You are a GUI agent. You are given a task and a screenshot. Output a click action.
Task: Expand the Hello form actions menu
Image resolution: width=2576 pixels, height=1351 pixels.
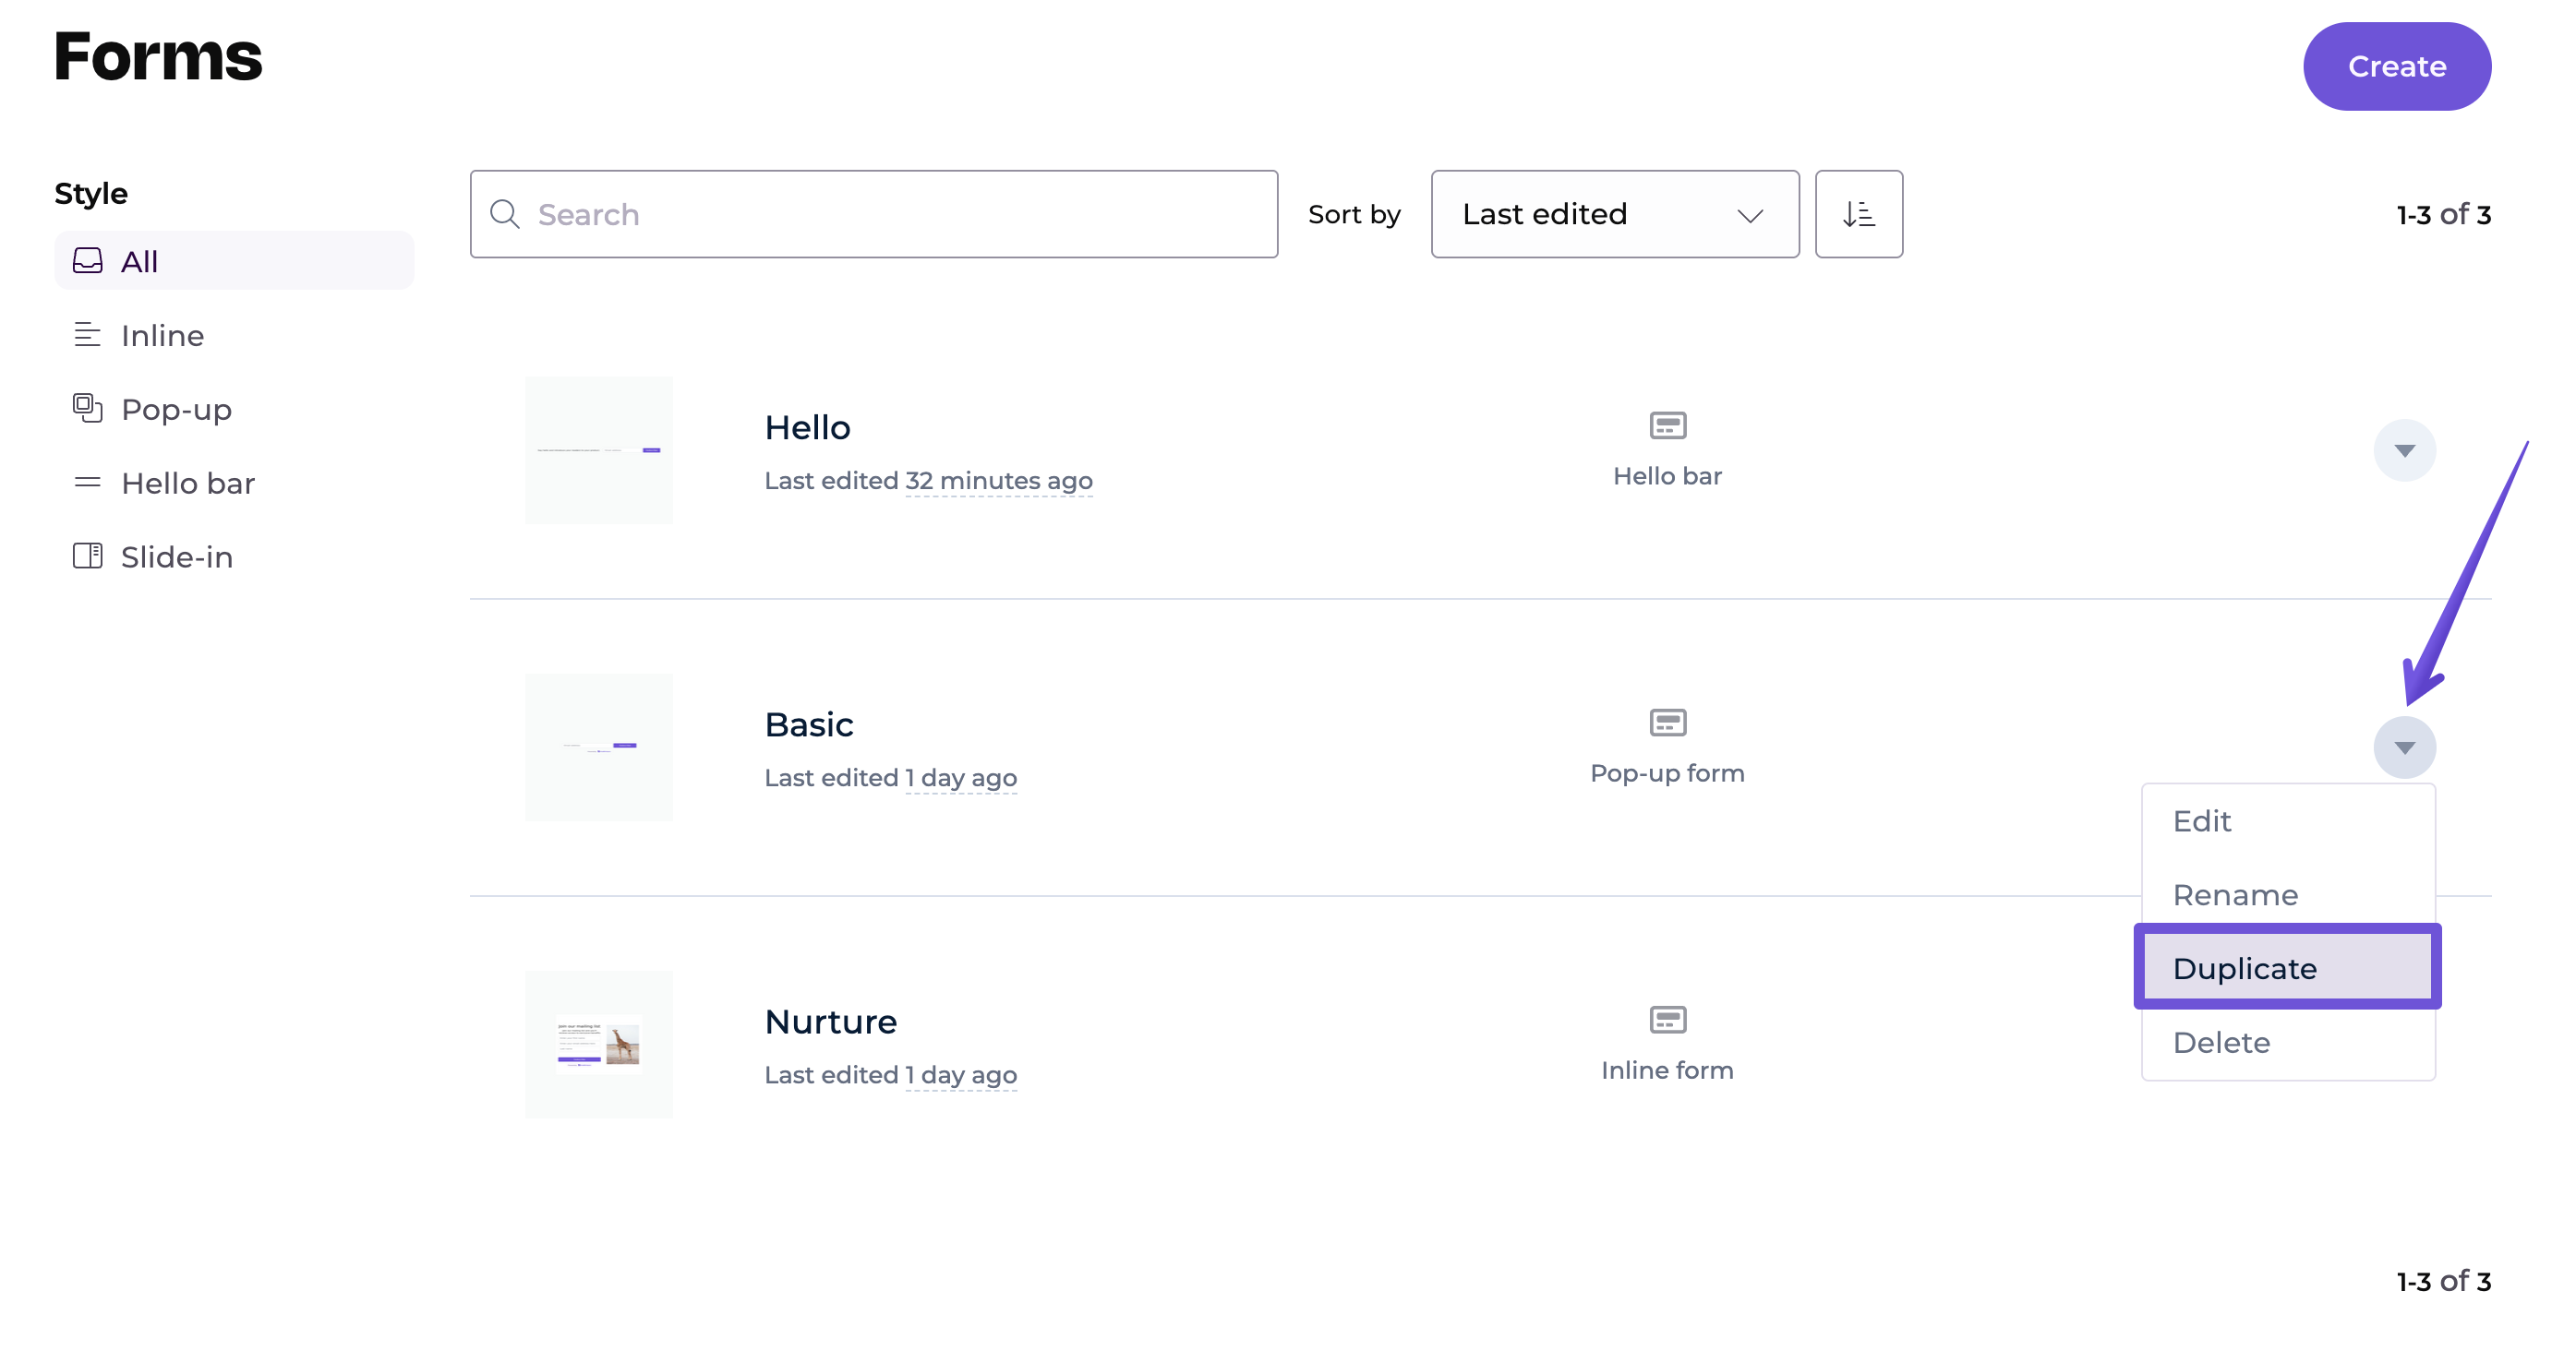2404,450
